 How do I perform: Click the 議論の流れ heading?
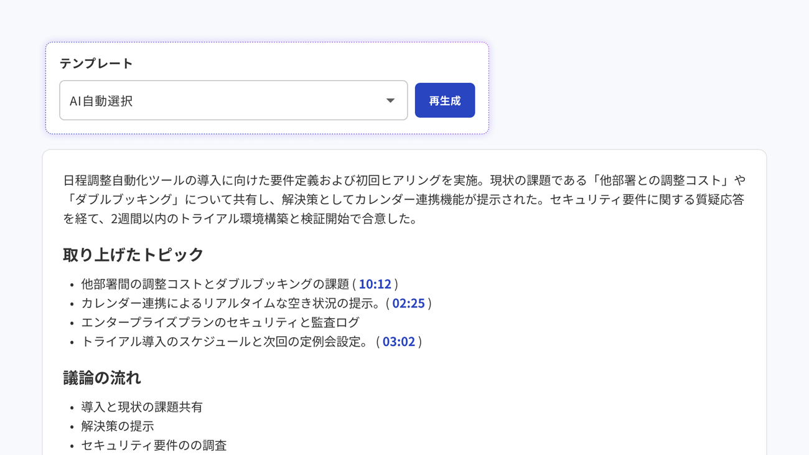point(102,378)
